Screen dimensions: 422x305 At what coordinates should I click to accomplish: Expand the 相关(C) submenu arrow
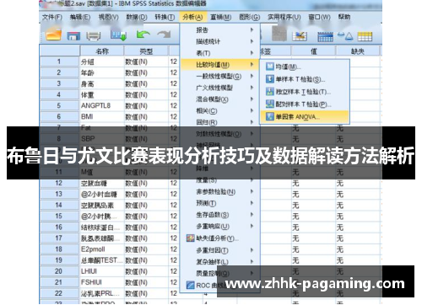tap(252, 110)
